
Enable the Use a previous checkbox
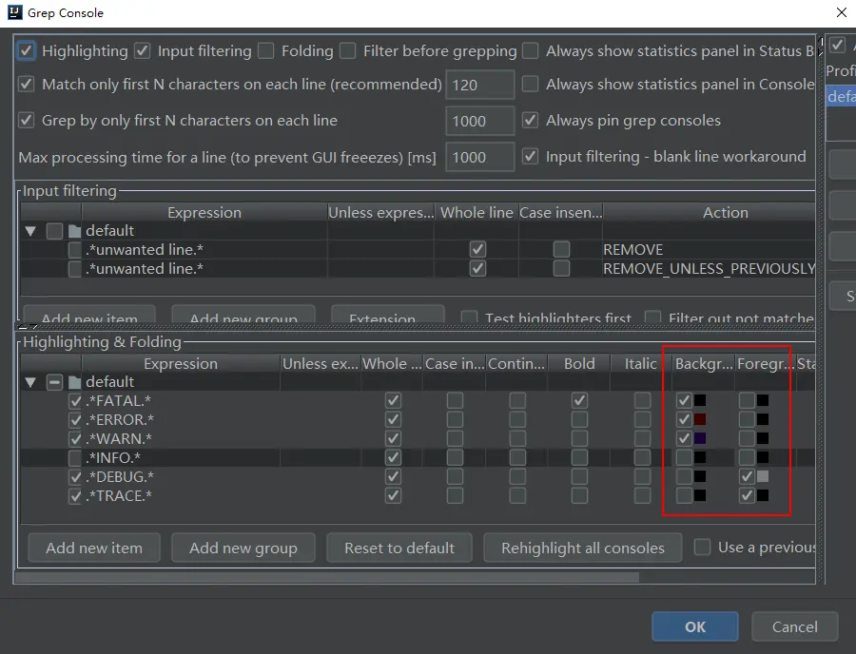point(702,547)
